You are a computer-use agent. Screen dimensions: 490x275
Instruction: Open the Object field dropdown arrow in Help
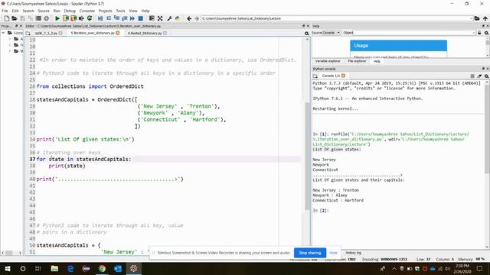[474, 33]
